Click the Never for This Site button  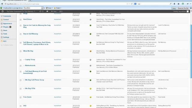click(x=183, y=8)
